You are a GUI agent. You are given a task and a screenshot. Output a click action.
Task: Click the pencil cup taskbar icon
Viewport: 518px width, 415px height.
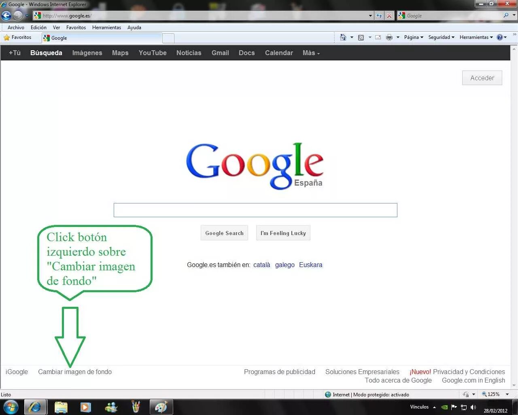(136, 407)
